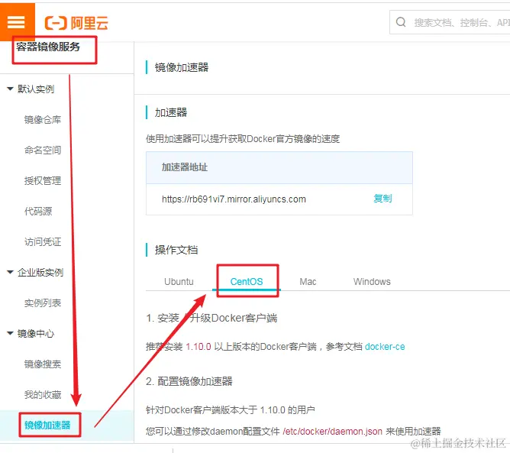Viewport: 510px width, 453px height.
Task: Switch to the CentOS tab
Action: pos(247,281)
